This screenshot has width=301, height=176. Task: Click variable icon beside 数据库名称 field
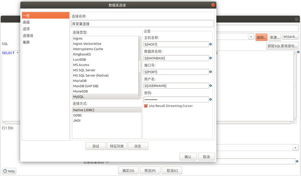211,58
